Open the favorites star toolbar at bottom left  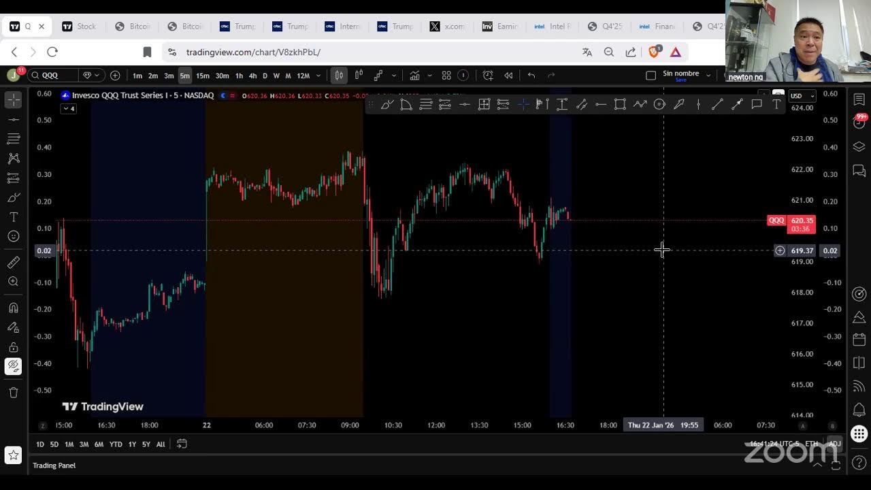[14, 455]
